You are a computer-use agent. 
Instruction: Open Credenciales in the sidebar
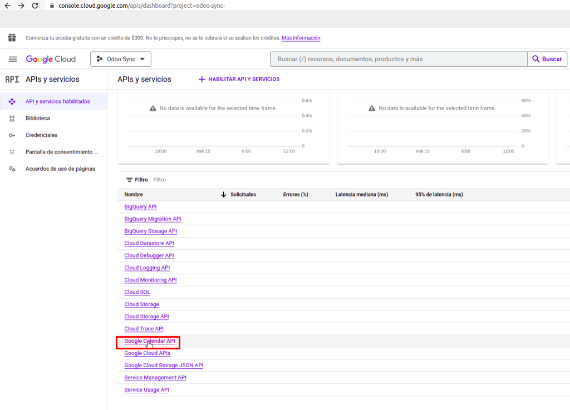tap(53, 135)
